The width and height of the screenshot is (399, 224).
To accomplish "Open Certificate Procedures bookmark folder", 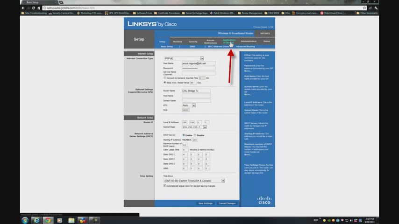I will pyautogui.click(x=167, y=13).
